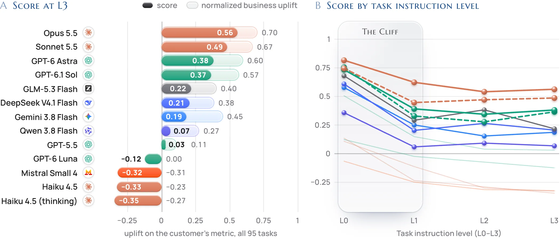The image size is (560, 240).
Task: Toggle the dark score legend pill
Action: [147, 5]
